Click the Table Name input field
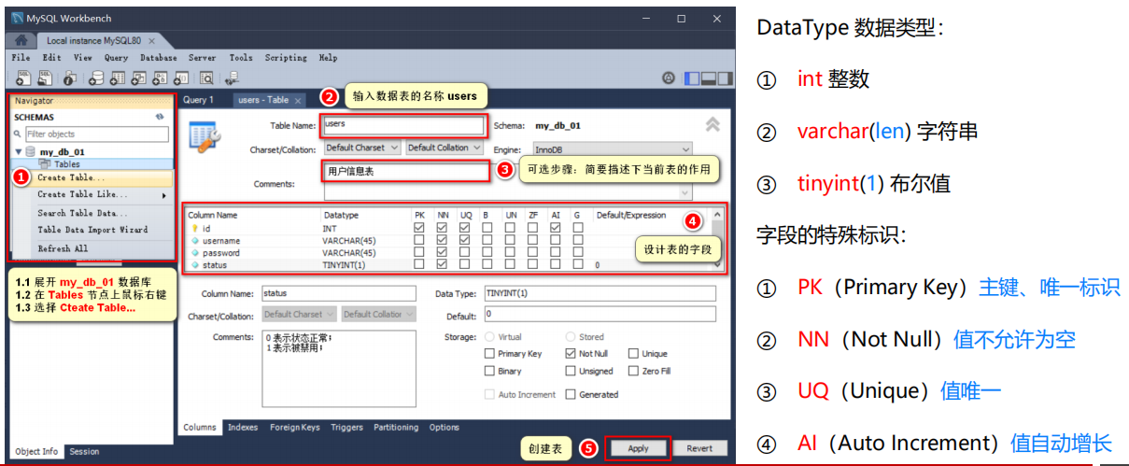 tap(403, 125)
